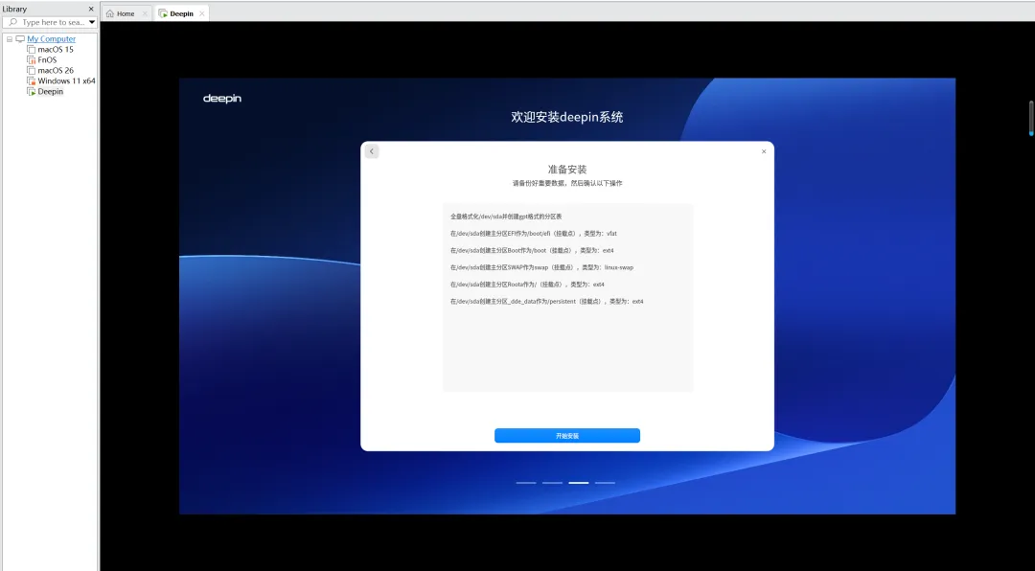Screen dimensions: 1035x571
Task: Click the Deepin tab VM icon
Action: [163, 13]
